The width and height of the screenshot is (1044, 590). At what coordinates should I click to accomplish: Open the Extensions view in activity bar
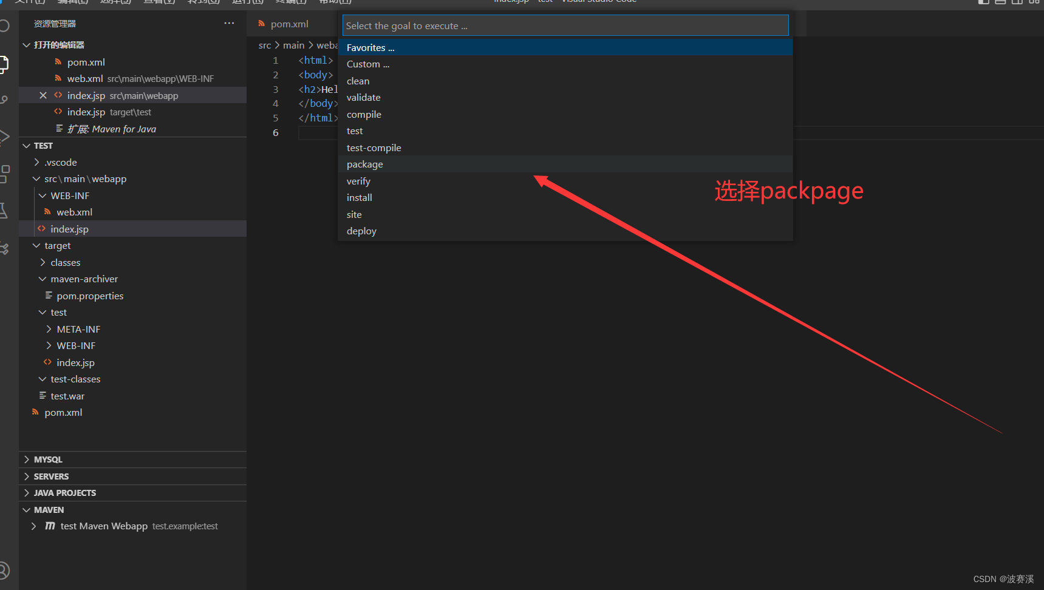[x=5, y=174]
